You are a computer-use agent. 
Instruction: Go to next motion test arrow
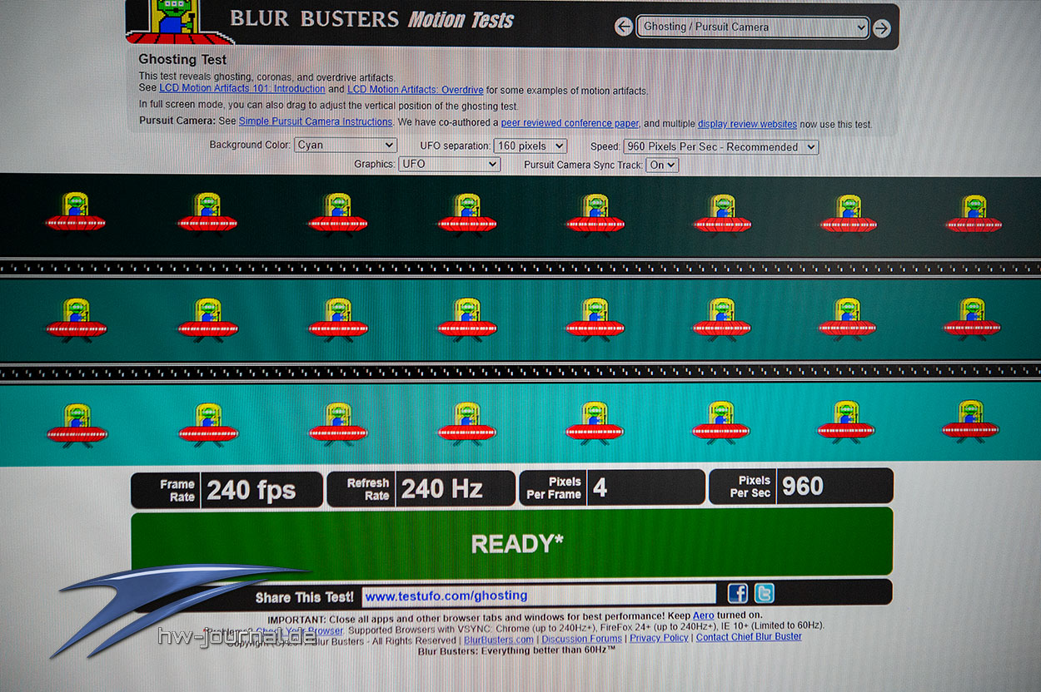coord(881,28)
